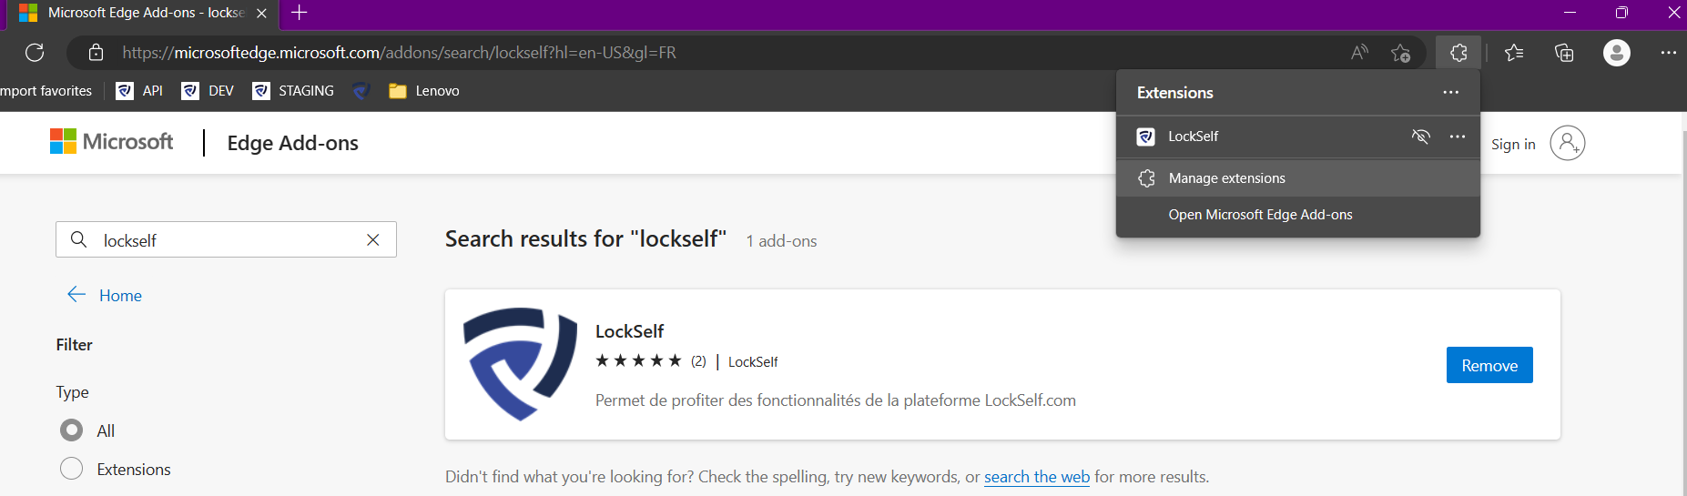Select the Extensions type radio button
1687x496 pixels.
[x=71, y=469]
